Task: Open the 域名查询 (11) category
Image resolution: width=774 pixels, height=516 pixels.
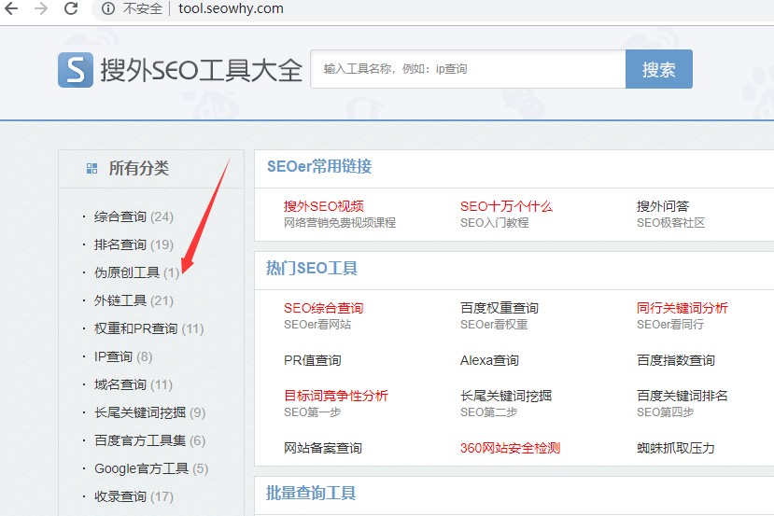Action: [133, 384]
